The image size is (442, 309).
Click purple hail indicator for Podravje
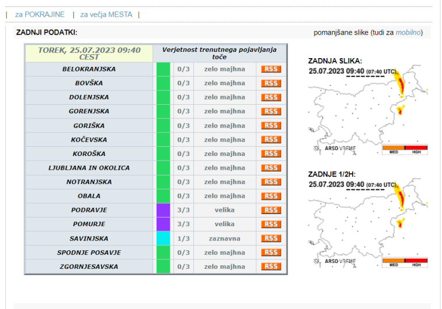tap(163, 210)
